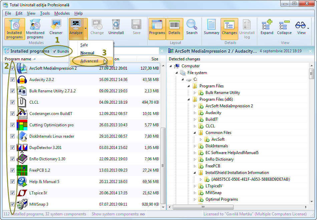Click the Expand tree icon
The height and width of the screenshot is (220, 317).
267,27
